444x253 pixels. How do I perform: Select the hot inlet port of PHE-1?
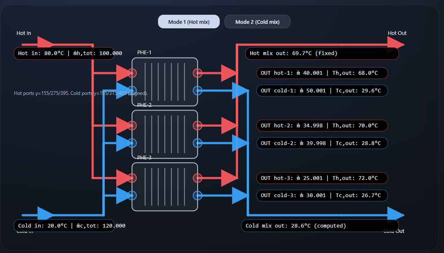[132, 73]
